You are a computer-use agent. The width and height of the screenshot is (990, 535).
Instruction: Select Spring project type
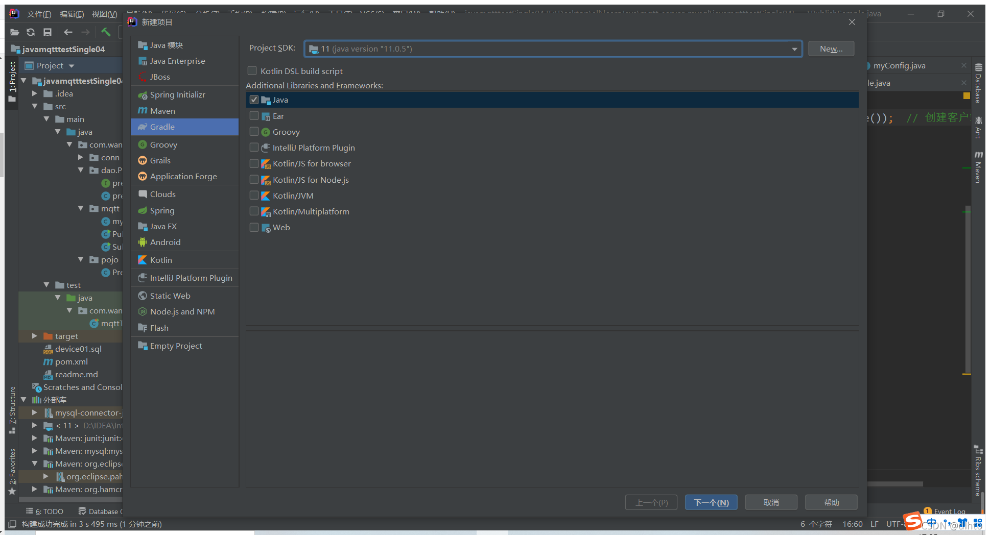click(184, 210)
